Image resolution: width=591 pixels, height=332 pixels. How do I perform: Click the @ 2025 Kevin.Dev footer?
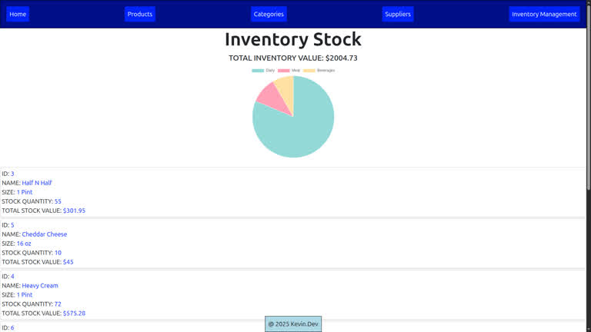click(293, 324)
